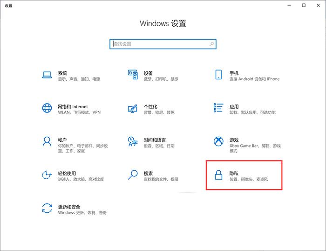Click description 连接 Android 设备和 iPhone
The width and height of the screenshot is (326, 251).
tap(254, 79)
